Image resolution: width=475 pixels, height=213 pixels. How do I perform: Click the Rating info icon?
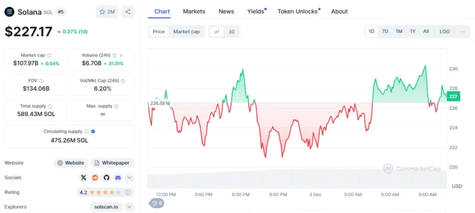point(128,192)
